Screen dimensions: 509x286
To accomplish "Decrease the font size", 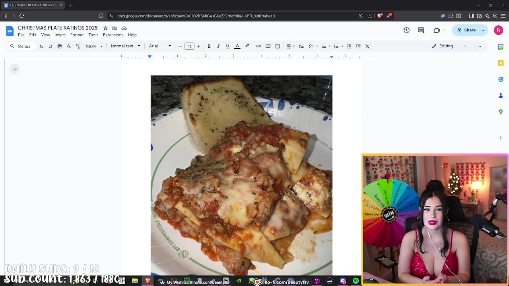I will tap(180, 46).
